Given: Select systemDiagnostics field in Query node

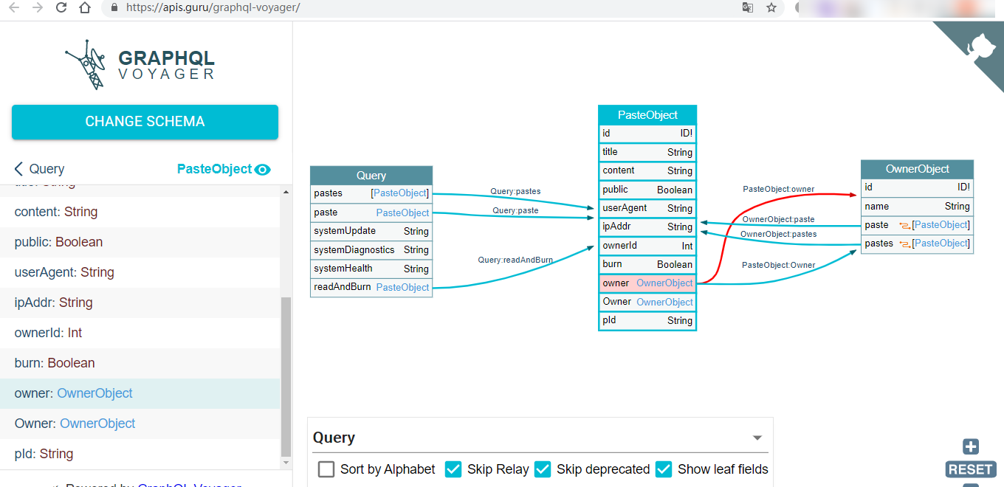Looking at the screenshot, I should 371,250.
